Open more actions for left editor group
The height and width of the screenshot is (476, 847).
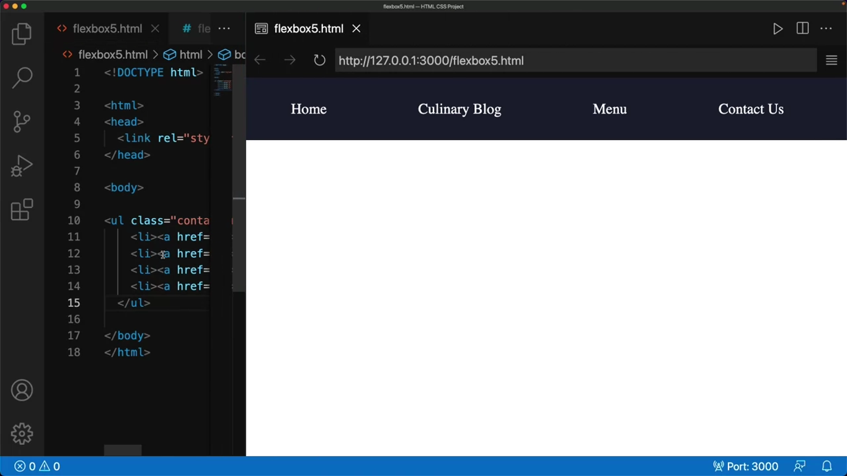coord(224,29)
